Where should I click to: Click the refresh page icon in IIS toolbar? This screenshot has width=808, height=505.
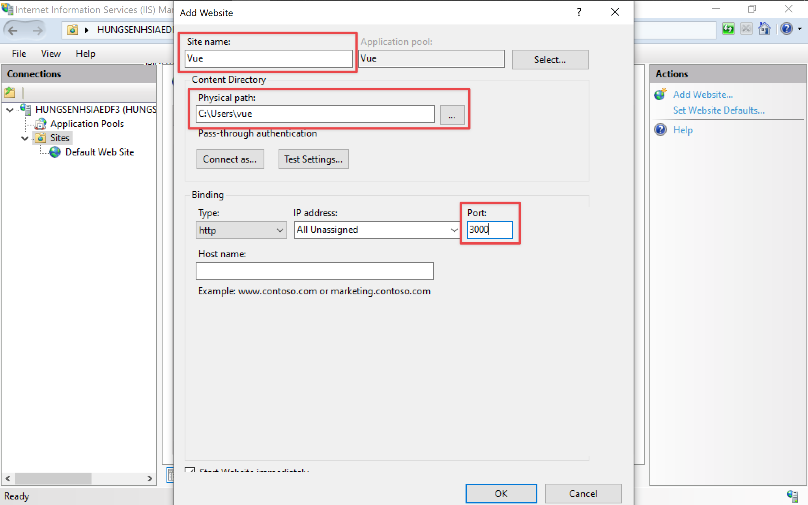point(728,29)
